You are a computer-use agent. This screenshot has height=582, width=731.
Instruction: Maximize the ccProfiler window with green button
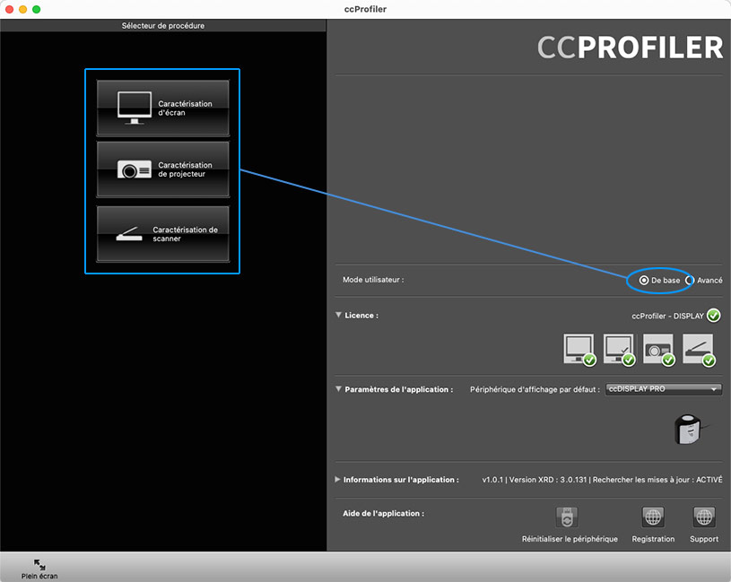pyautogui.click(x=37, y=9)
